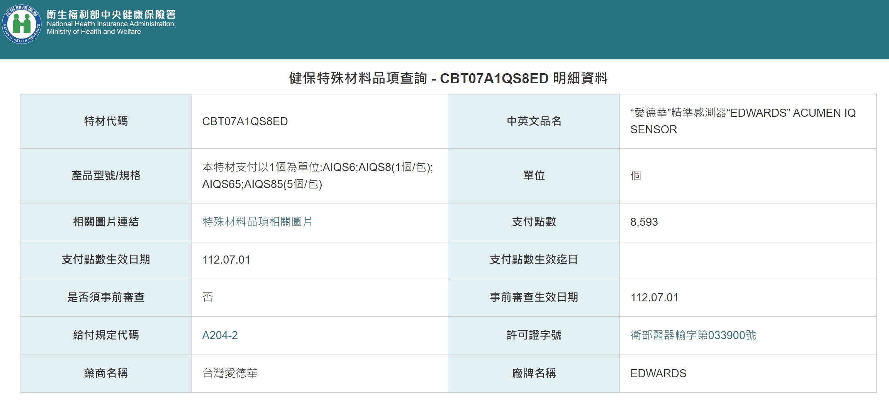Click the EDWARDS brand name value
Screen dimensions: 889x400
(658, 373)
